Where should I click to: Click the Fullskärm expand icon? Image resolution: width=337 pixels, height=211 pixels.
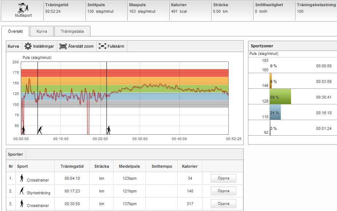102,47
